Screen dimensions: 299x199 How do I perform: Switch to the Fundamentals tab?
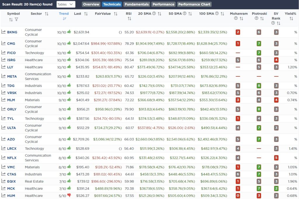[137, 4]
